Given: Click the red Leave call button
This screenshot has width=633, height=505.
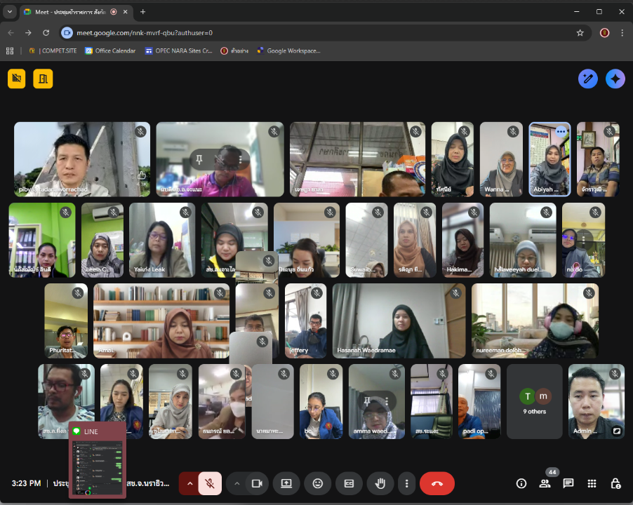Looking at the screenshot, I should click(437, 483).
